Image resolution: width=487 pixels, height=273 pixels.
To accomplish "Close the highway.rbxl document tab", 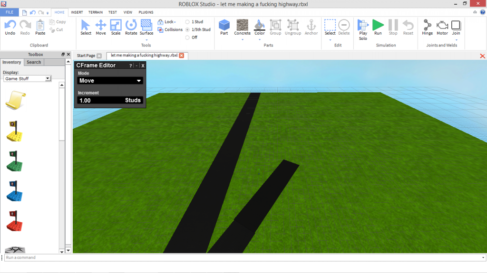I will [182, 56].
